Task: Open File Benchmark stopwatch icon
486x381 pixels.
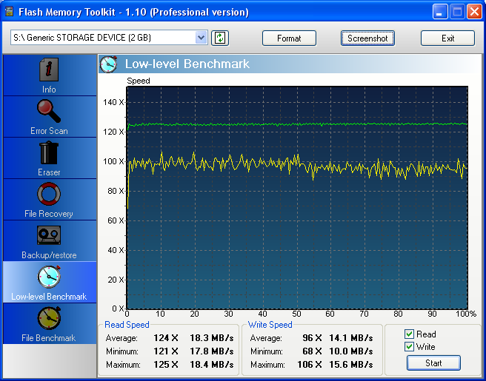Action: pos(49,318)
